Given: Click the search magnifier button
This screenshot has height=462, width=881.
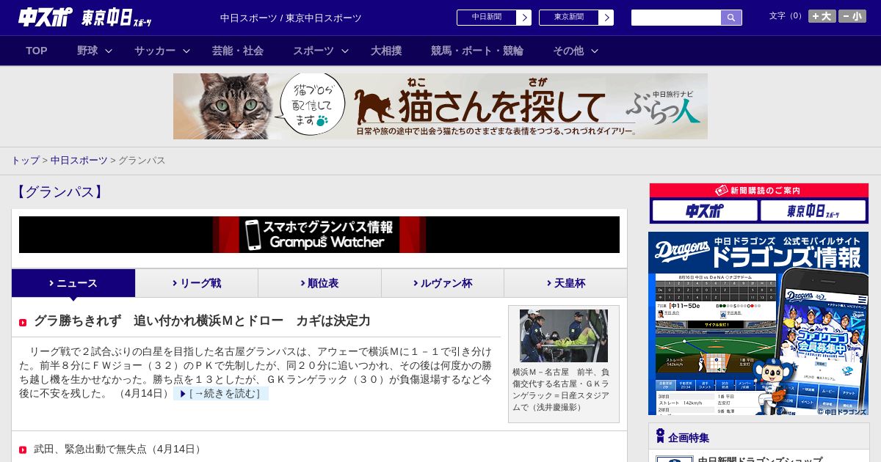Looking at the screenshot, I should click(x=731, y=18).
